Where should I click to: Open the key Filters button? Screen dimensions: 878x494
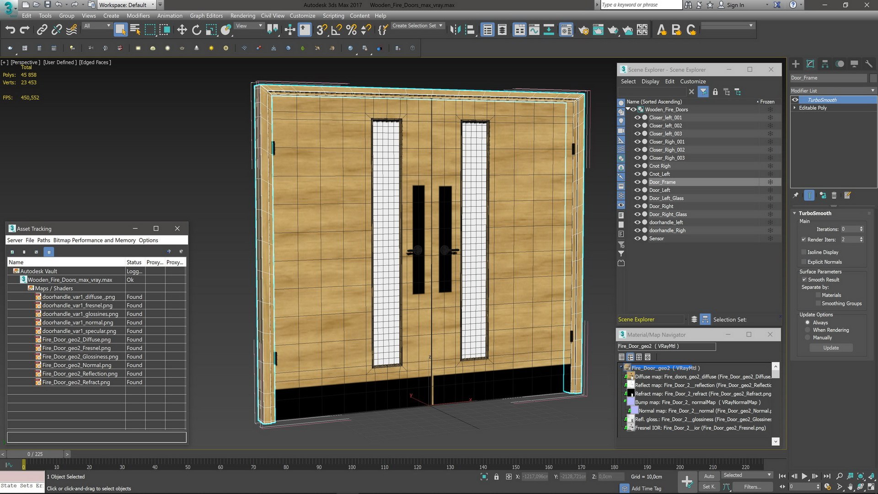point(752,487)
